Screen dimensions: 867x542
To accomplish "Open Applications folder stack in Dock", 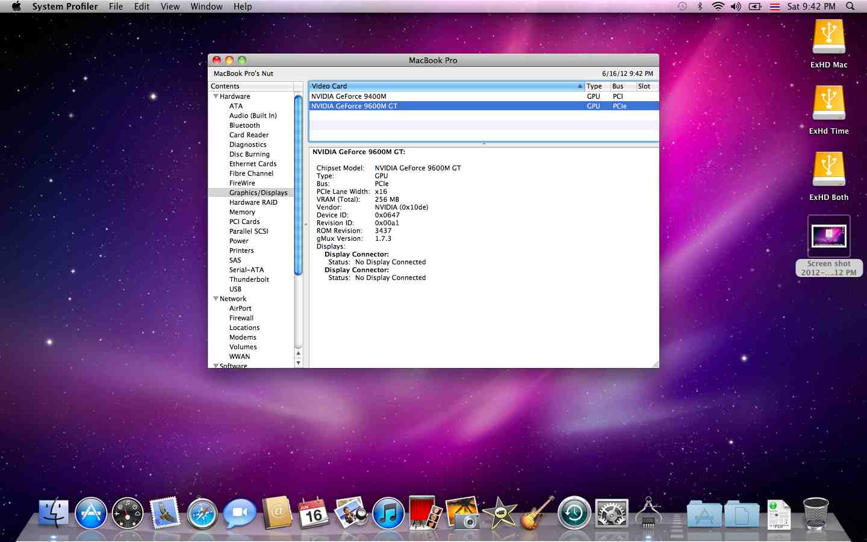I will tap(704, 514).
